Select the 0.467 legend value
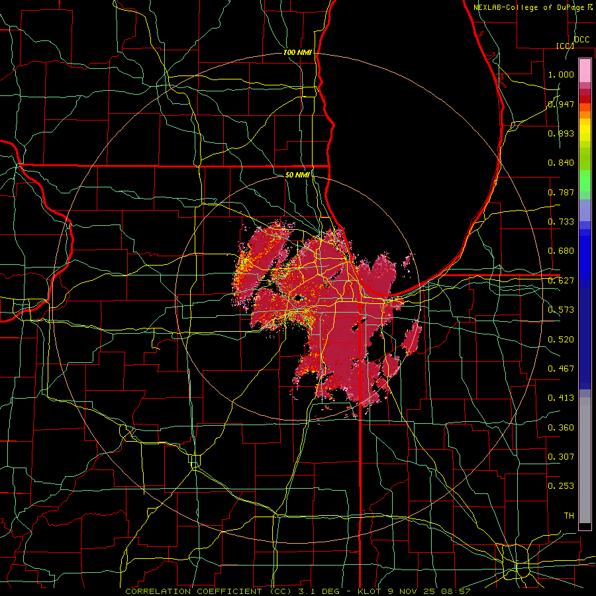This screenshot has height=596, width=596. point(561,368)
